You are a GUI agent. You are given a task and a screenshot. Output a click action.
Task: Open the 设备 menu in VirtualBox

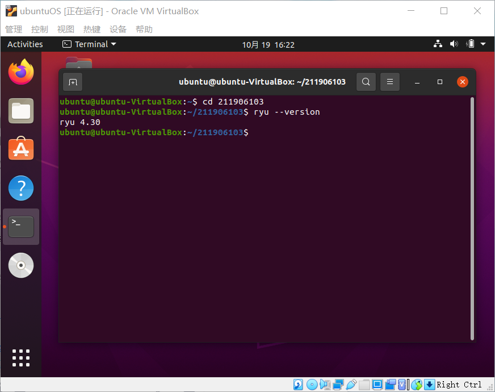[x=118, y=30]
